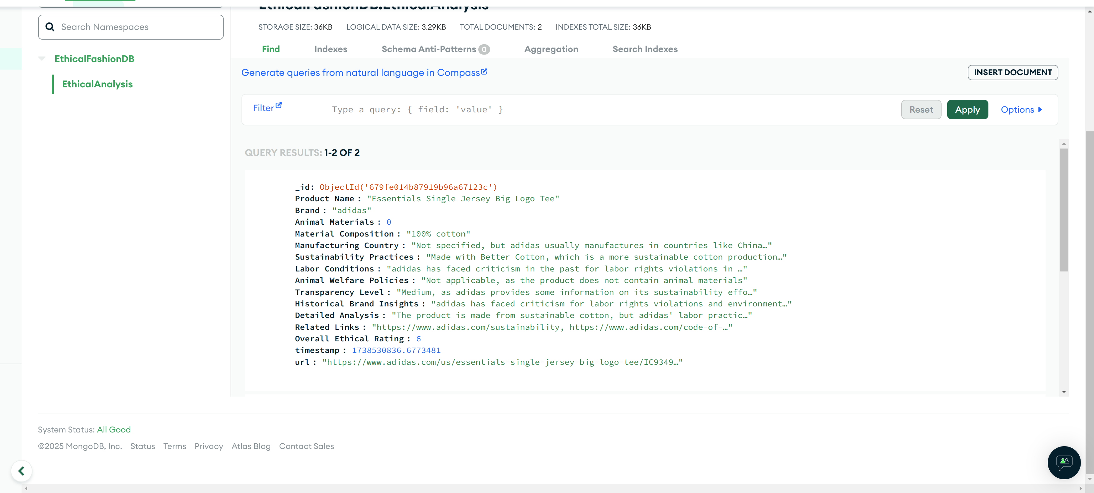Switch to the Indexes tab
This screenshot has height=493, width=1094.
(331, 49)
